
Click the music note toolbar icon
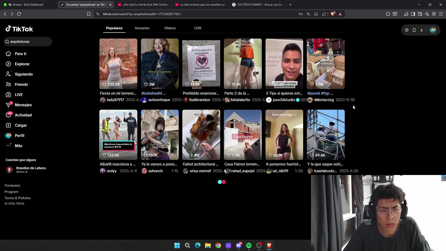406,14
